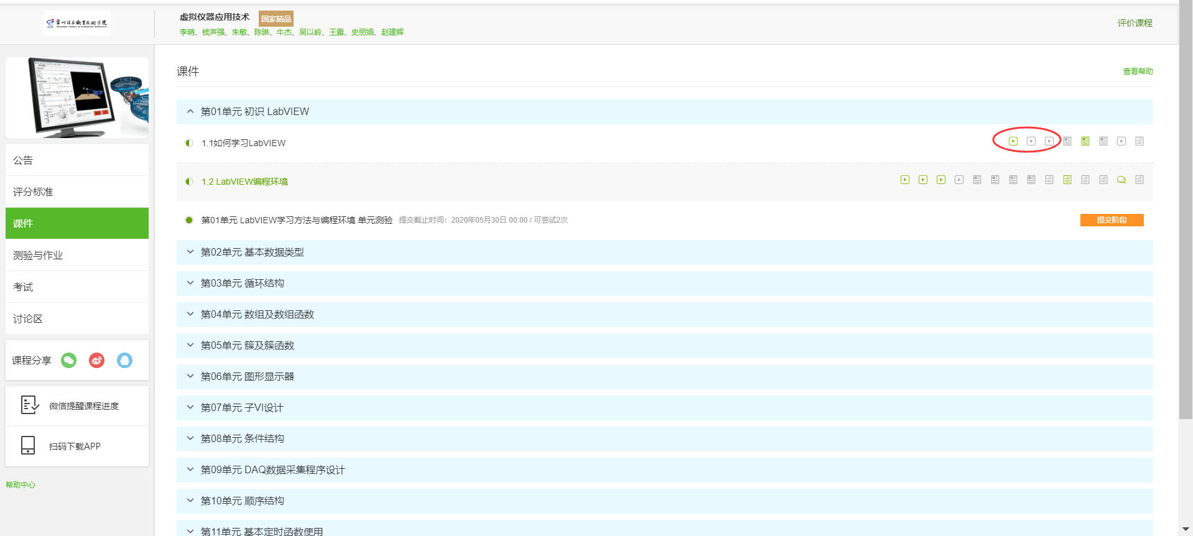
Task: Click the 国家精品 badge
Action: click(276, 19)
